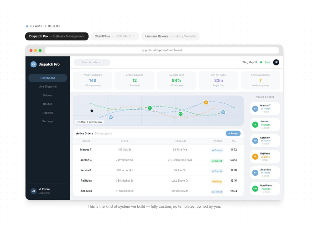Click the Thu, May 15 date

click(x=250, y=62)
